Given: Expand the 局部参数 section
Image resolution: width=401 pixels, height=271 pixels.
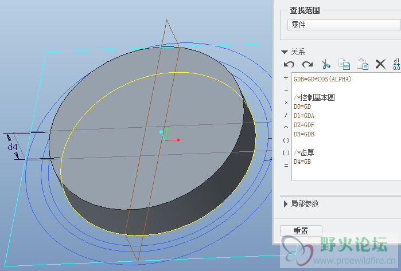Looking at the screenshot, I should coord(286,203).
